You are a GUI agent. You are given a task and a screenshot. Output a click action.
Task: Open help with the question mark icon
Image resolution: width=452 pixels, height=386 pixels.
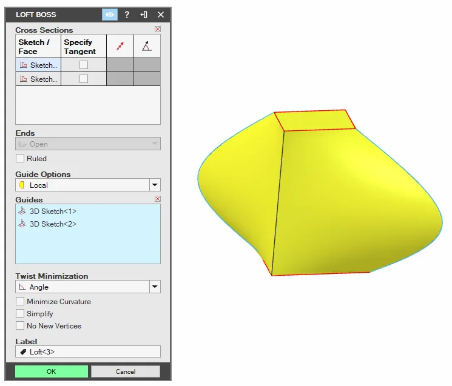pyautogui.click(x=127, y=15)
